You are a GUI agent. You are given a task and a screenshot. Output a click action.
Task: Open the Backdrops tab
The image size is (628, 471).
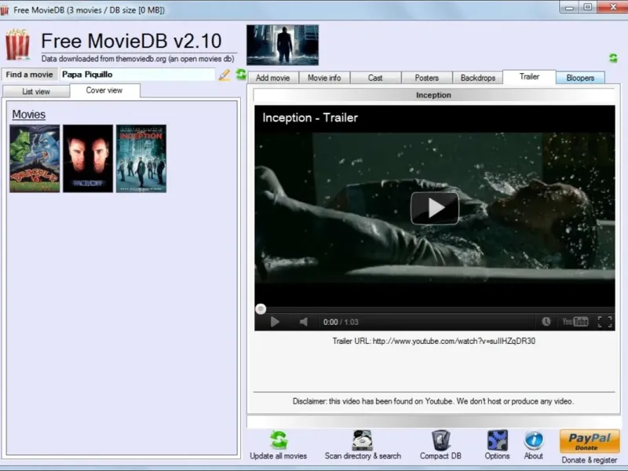tap(478, 78)
